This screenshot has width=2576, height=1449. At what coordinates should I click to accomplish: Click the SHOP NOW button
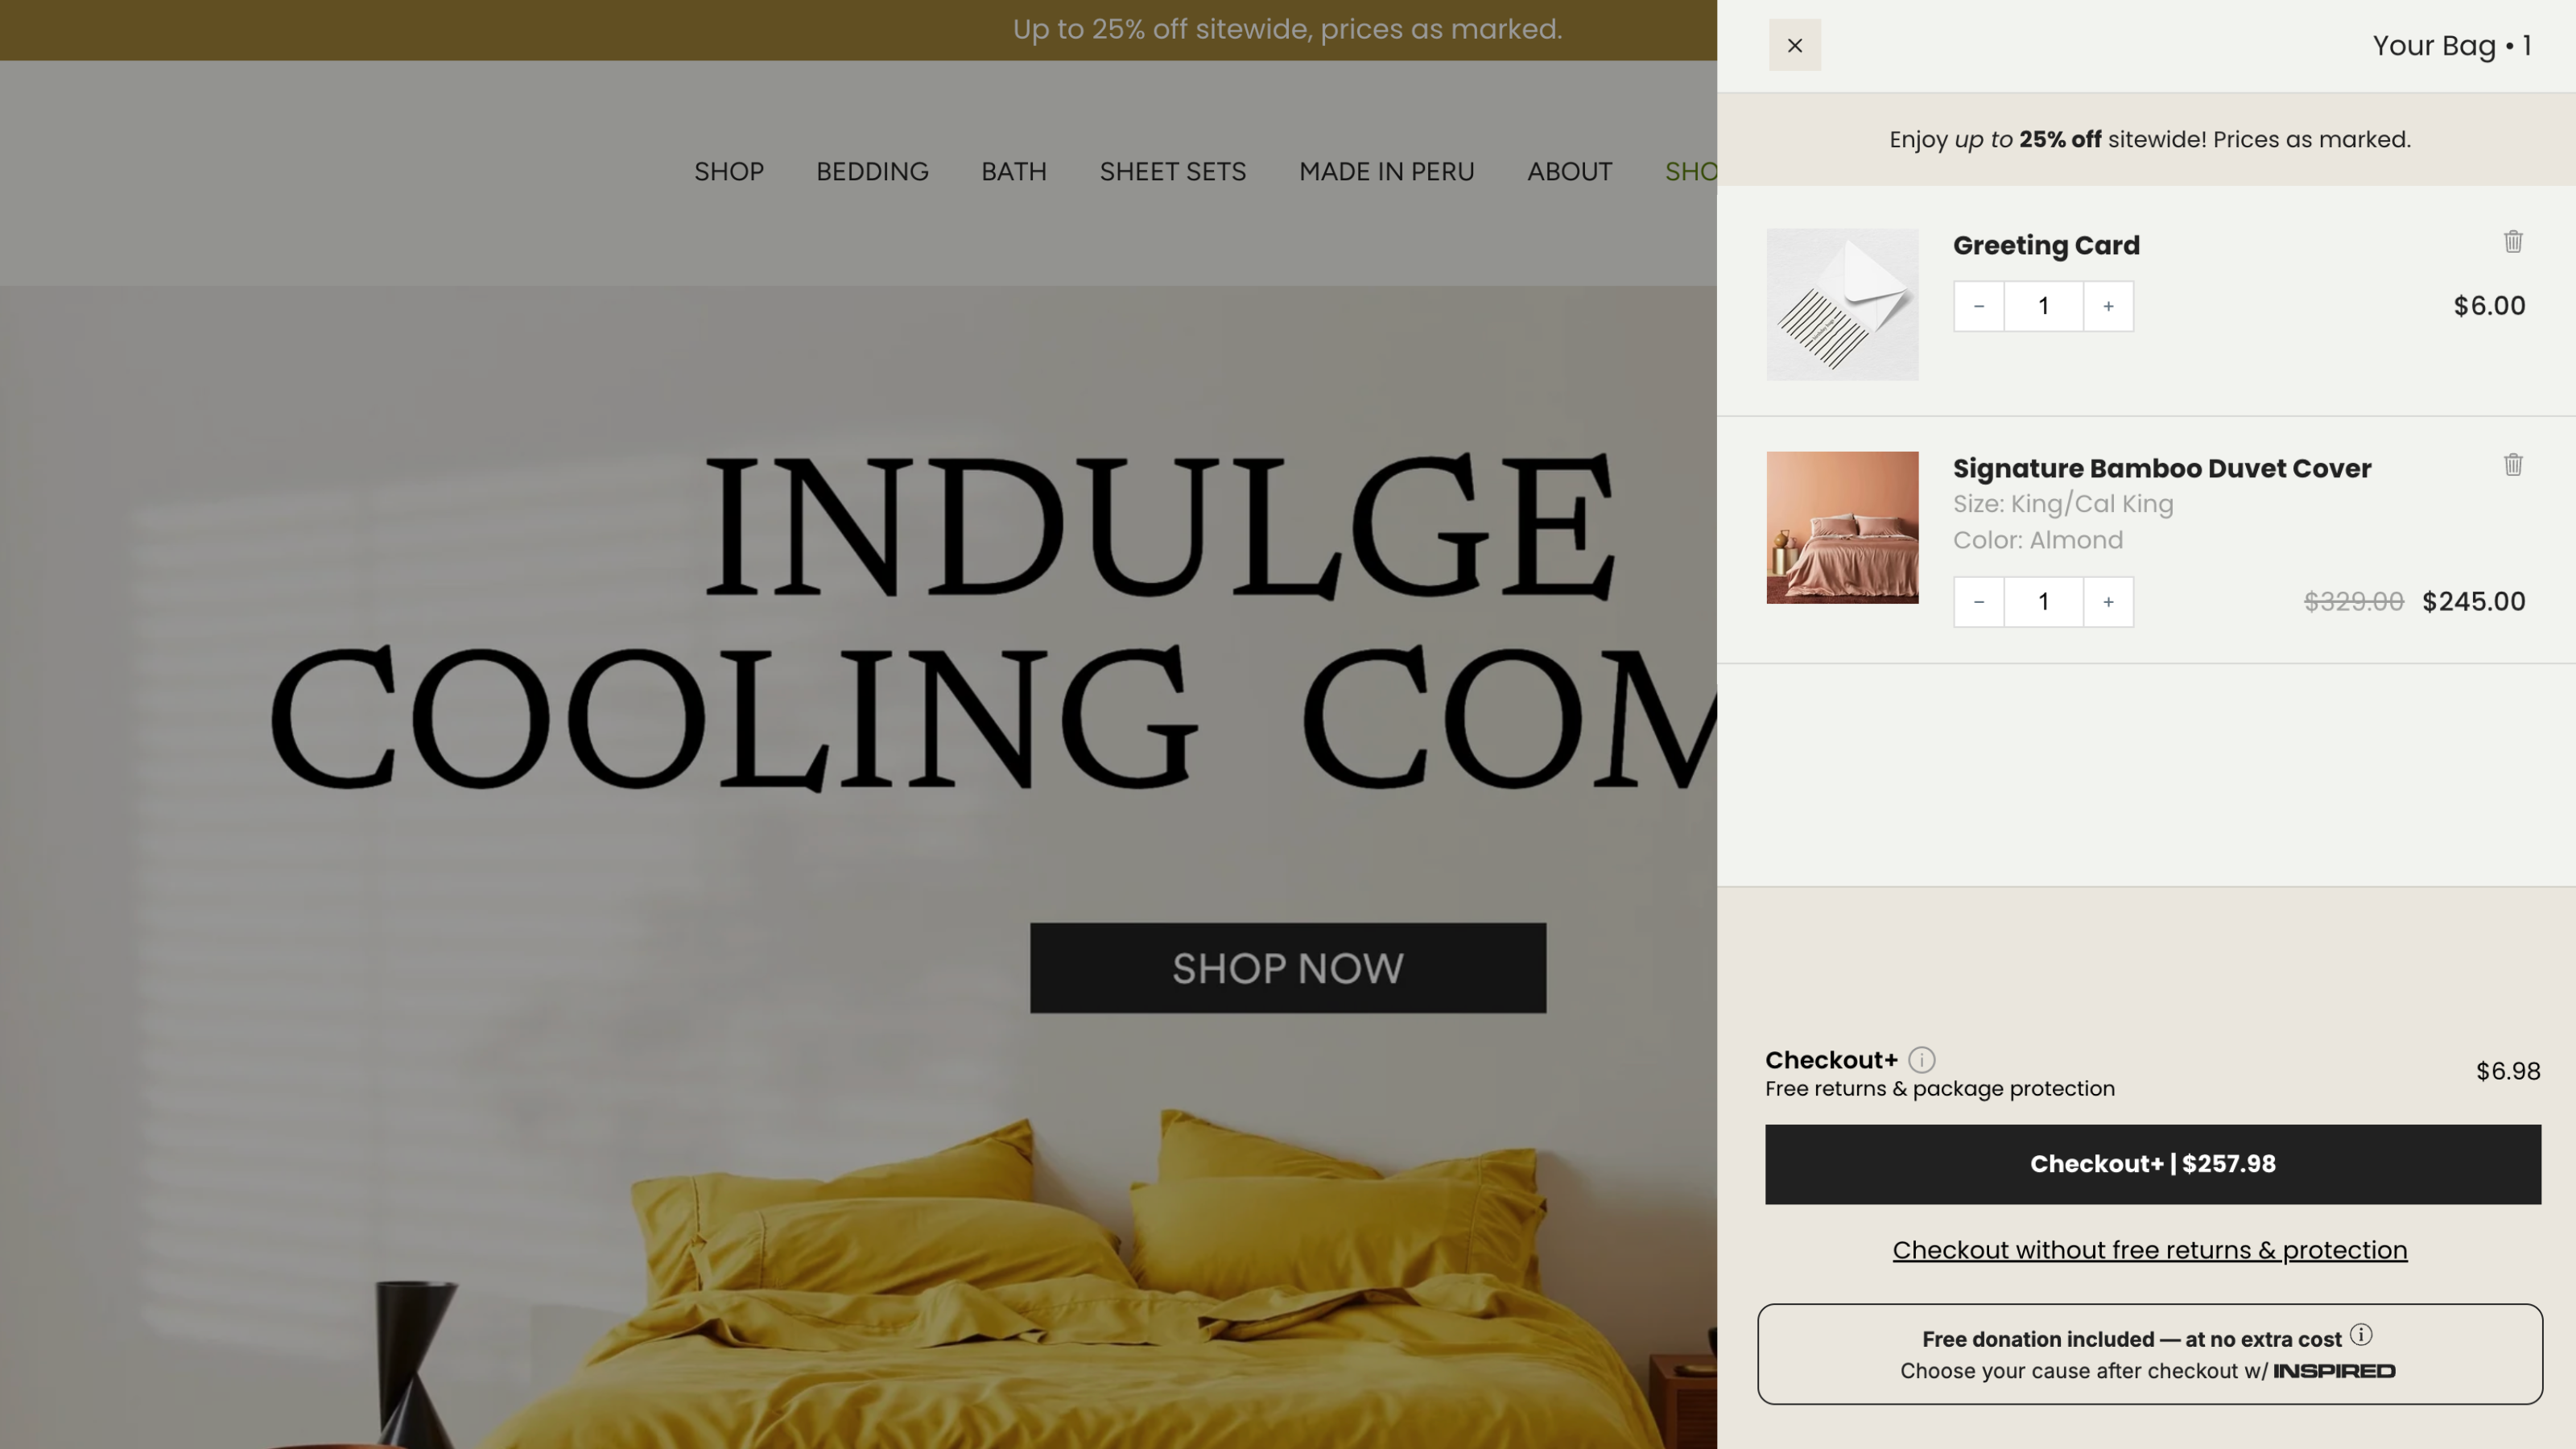(x=1288, y=968)
